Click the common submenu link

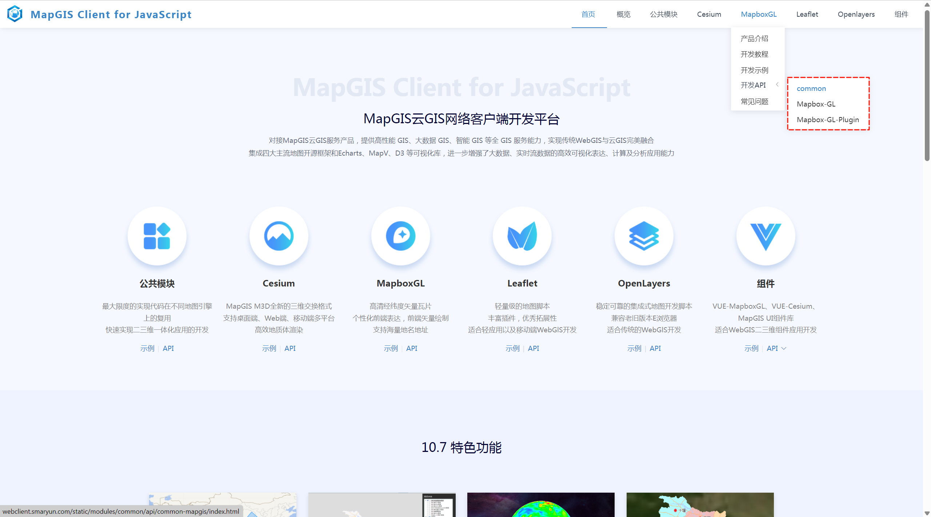pyautogui.click(x=811, y=88)
